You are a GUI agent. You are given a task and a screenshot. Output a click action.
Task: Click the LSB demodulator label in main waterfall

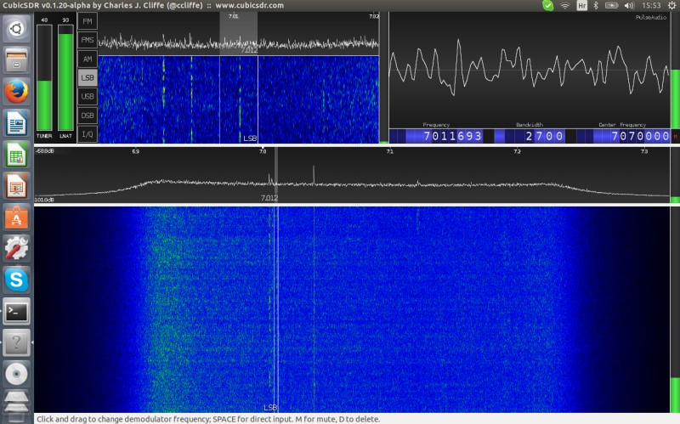pyautogui.click(x=270, y=408)
